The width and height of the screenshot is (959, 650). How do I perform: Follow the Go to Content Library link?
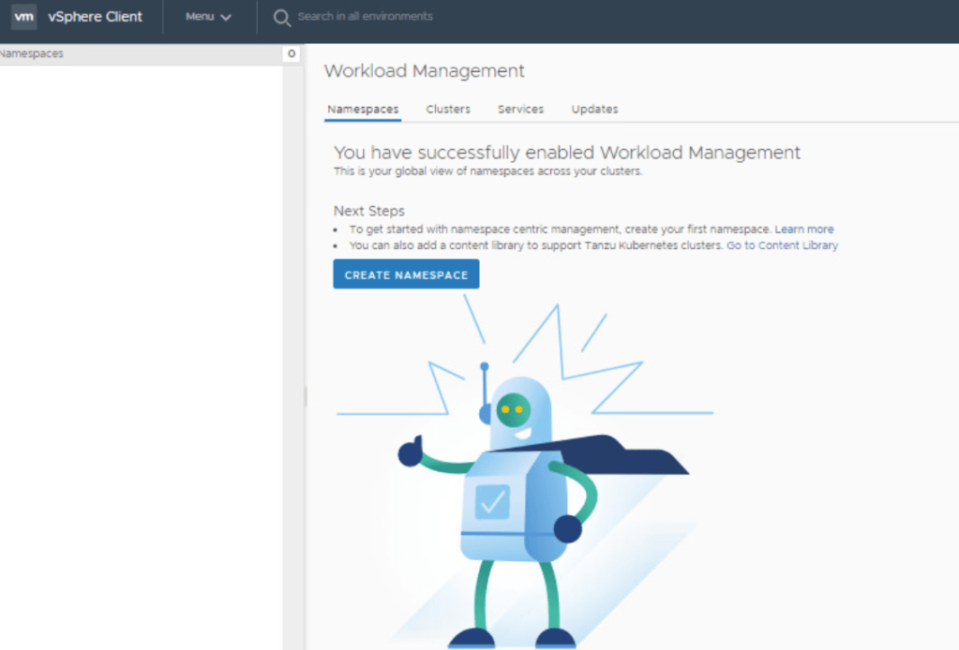click(782, 245)
